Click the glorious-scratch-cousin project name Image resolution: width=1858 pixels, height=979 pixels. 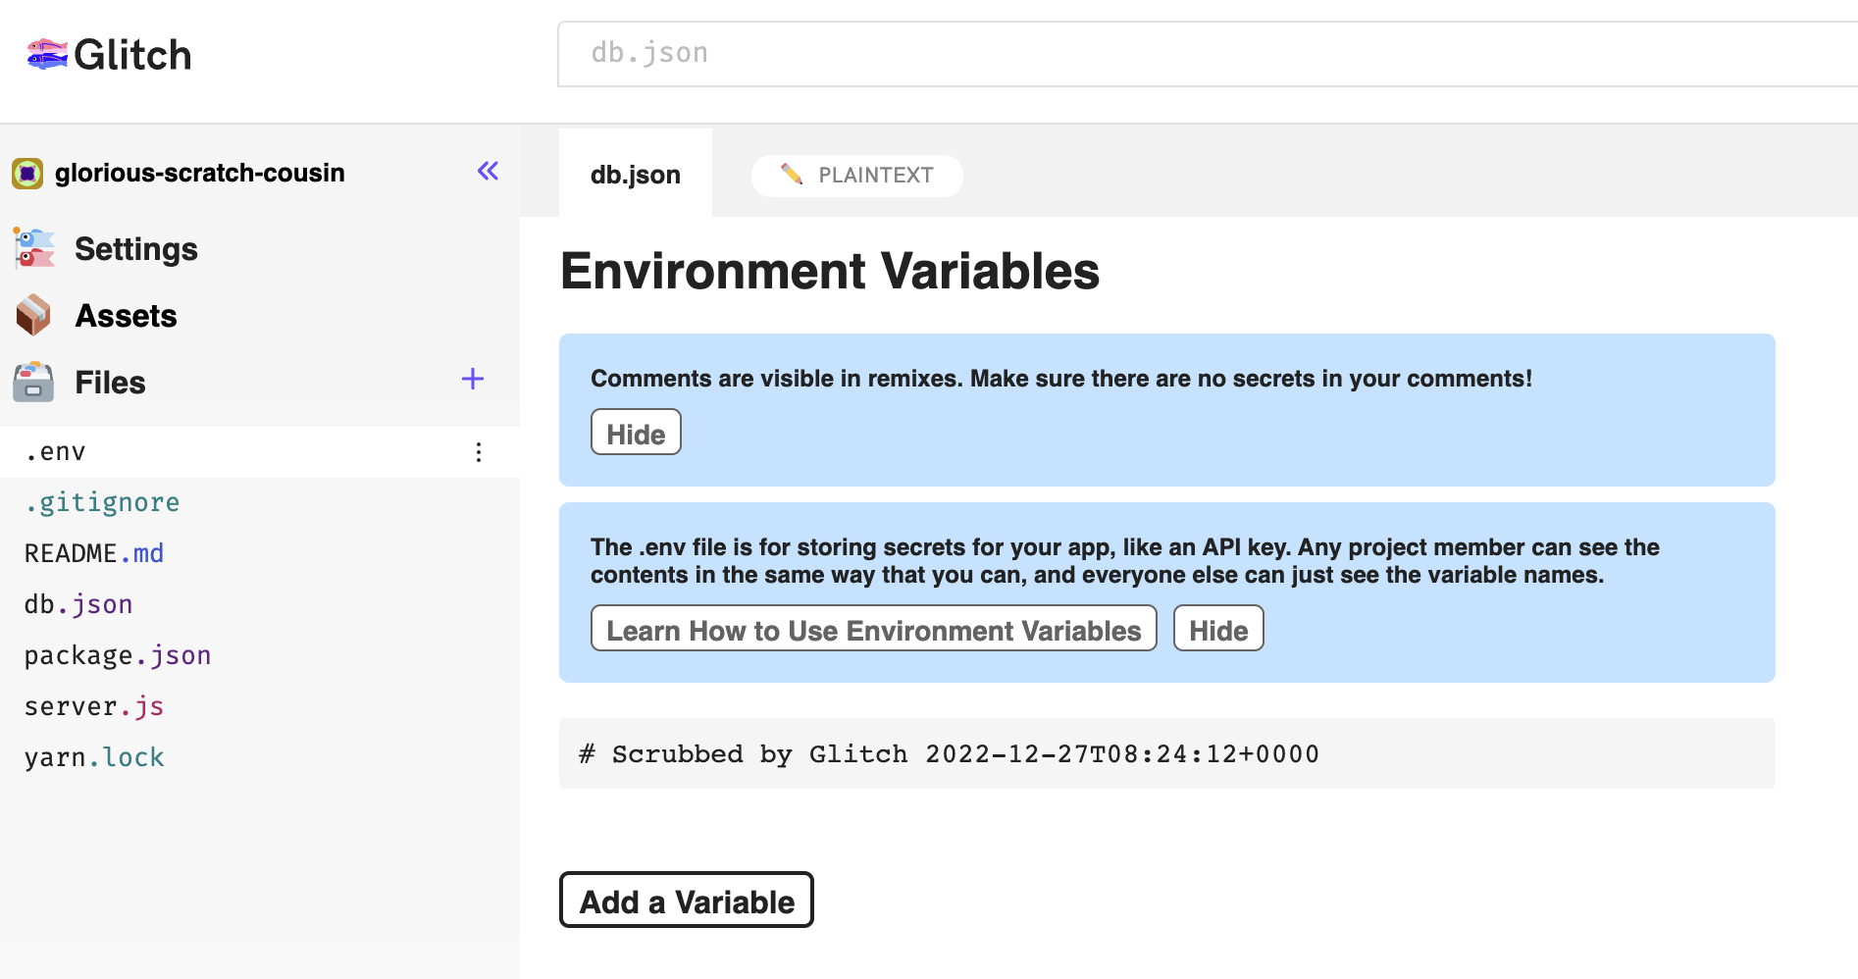tap(200, 173)
